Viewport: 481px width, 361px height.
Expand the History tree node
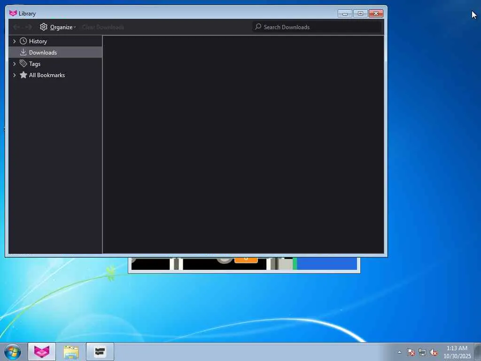click(x=14, y=41)
